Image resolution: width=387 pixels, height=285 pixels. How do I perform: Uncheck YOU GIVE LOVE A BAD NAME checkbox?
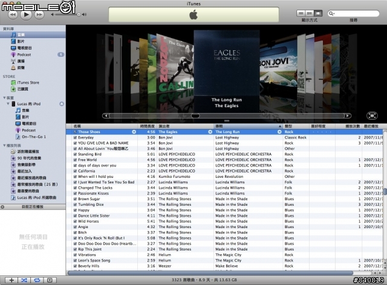pos(75,143)
